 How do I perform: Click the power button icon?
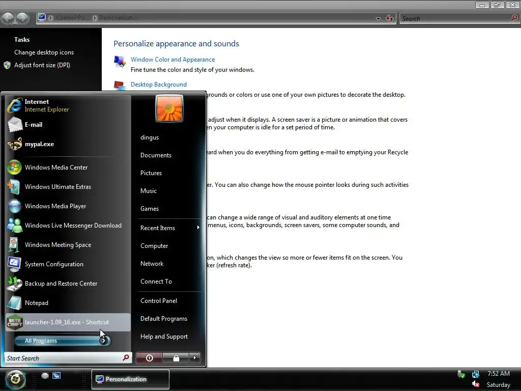pyautogui.click(x=149, y=358)
